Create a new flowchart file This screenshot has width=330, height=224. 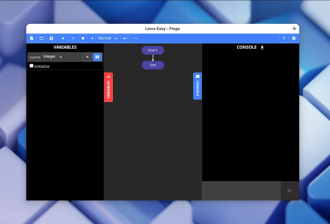click(x=32, y=38)
